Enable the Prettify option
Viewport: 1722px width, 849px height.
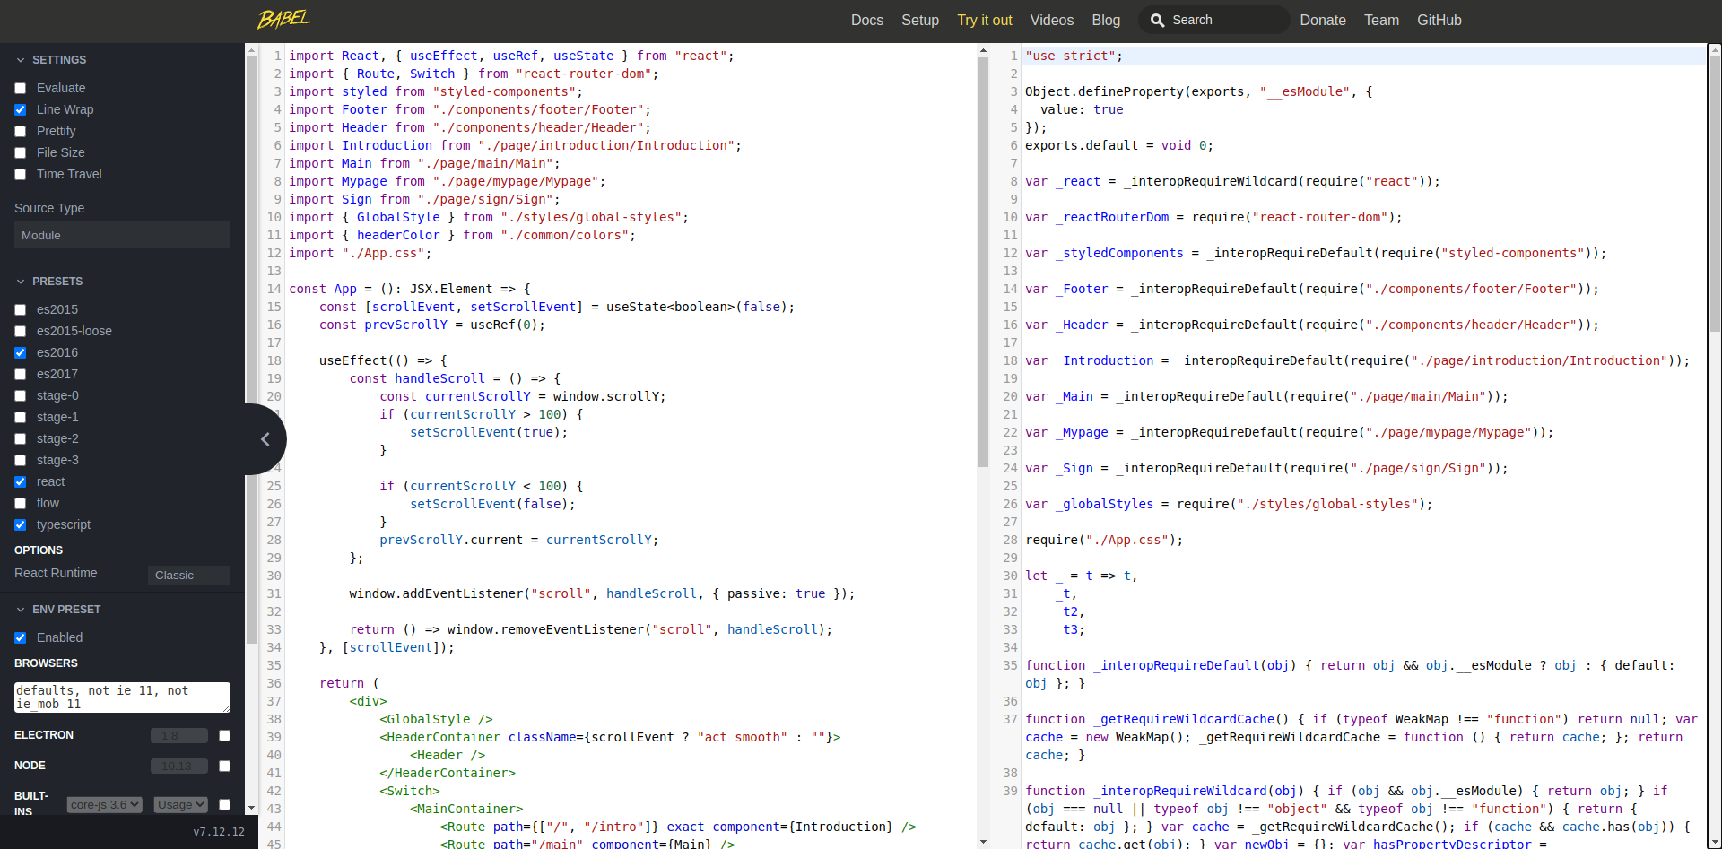21,132
